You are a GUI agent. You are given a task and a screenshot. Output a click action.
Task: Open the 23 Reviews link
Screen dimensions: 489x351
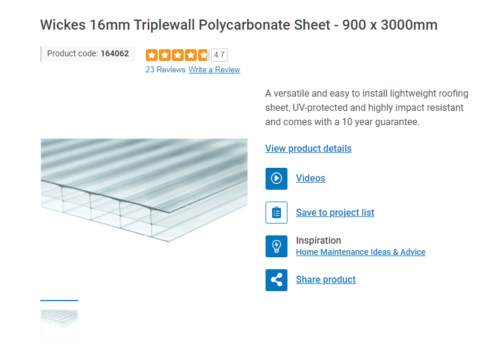[165, 69]
